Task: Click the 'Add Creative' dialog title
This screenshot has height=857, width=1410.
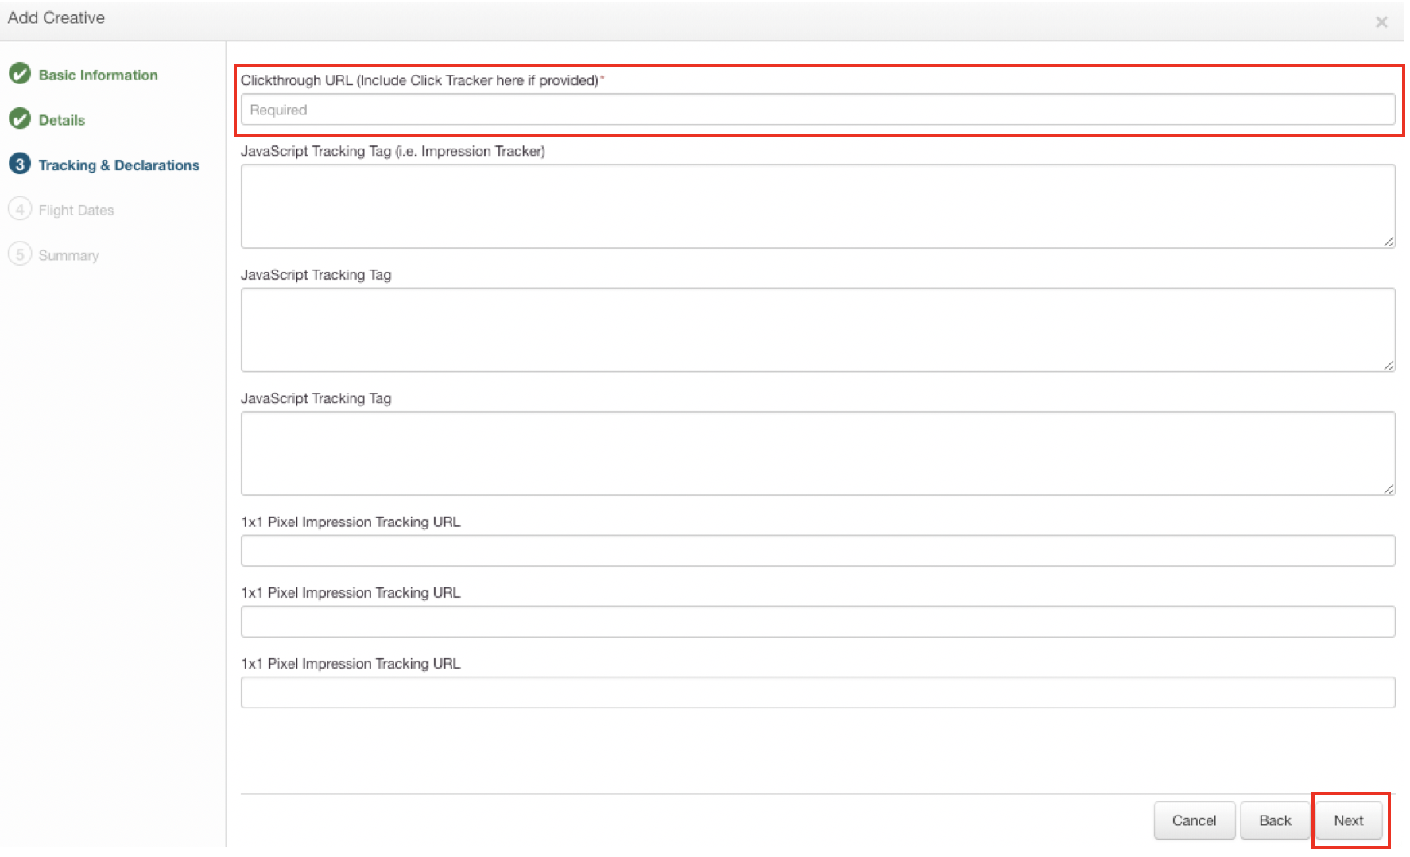Action: pos(56,17)
